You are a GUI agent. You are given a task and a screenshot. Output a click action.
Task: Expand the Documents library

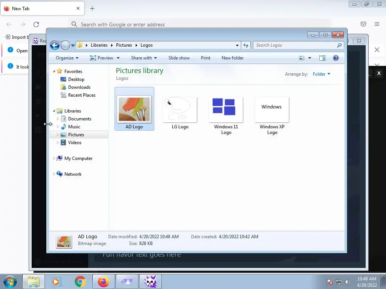[58, 119]
